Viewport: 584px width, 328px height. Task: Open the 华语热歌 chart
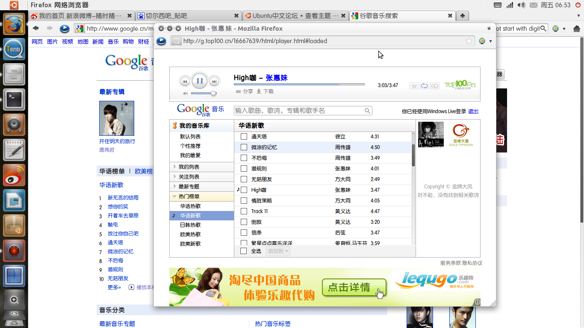[190, 206]
